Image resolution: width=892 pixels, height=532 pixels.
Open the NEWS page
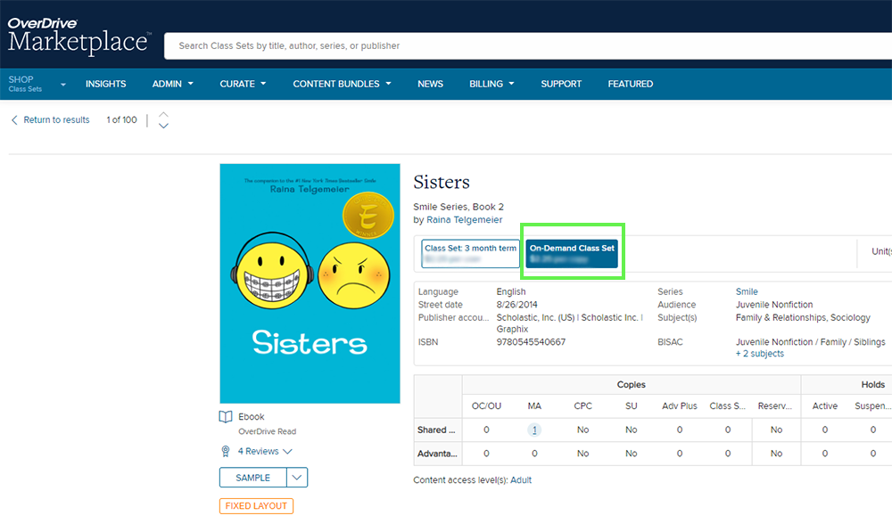(430, 84)
